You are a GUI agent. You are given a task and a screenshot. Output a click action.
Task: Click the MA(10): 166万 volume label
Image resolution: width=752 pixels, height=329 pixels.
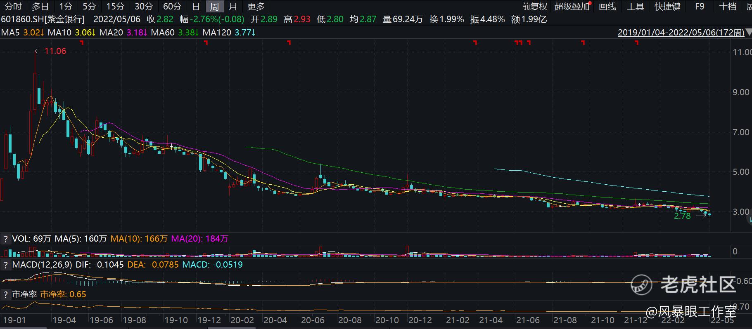tap(139, 239)
